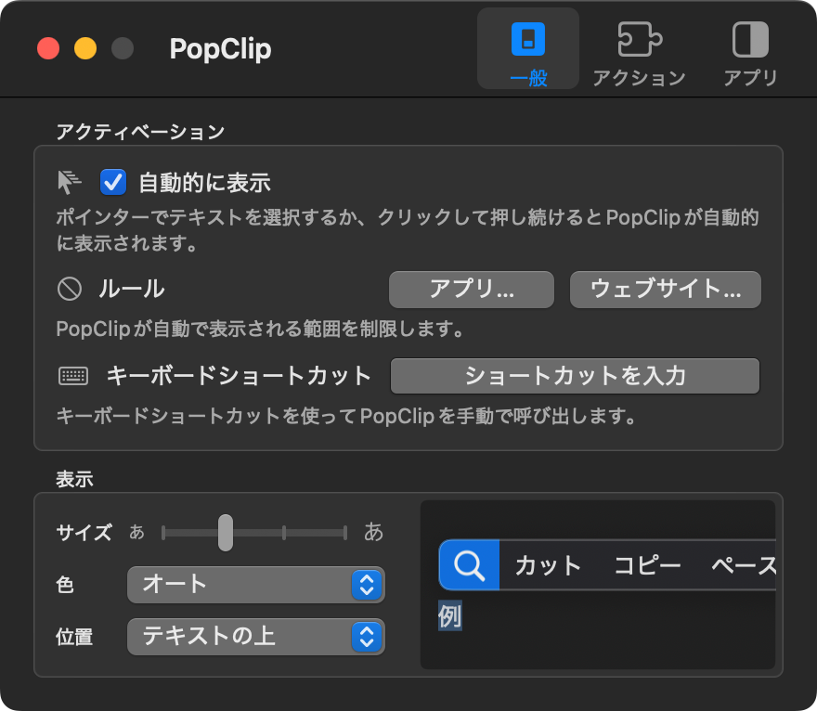Click the サイズ slider handle

(226, 533)
